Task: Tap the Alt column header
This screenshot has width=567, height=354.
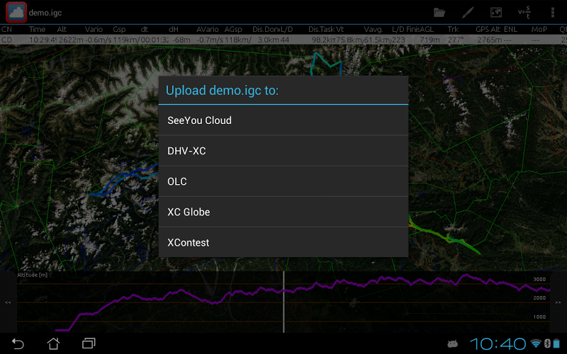Action: [x=62, y=29]
